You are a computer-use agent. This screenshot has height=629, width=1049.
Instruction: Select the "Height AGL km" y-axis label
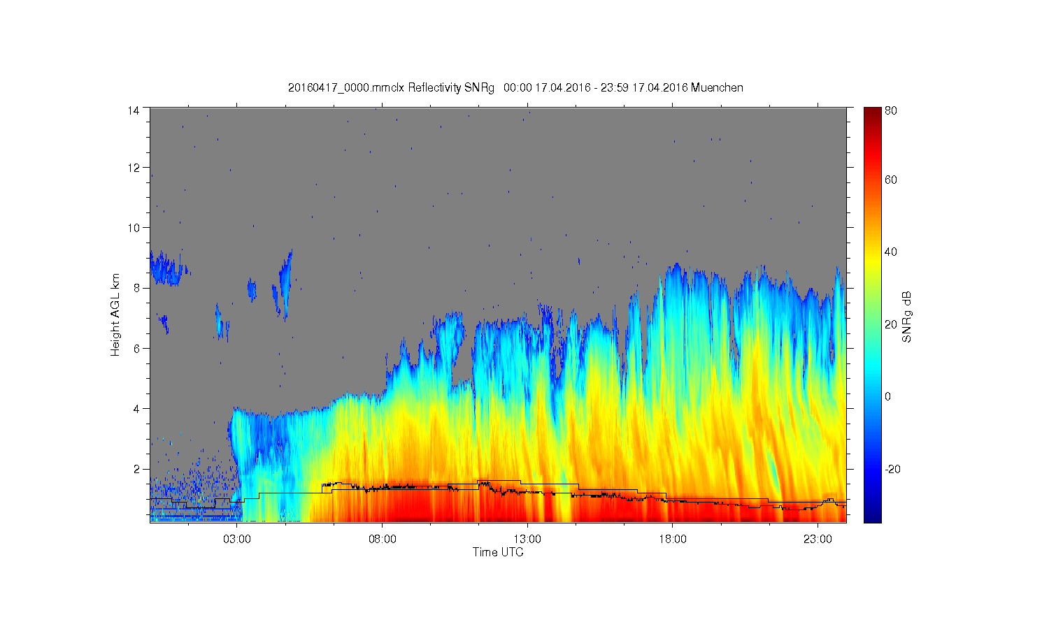[115, 314]
